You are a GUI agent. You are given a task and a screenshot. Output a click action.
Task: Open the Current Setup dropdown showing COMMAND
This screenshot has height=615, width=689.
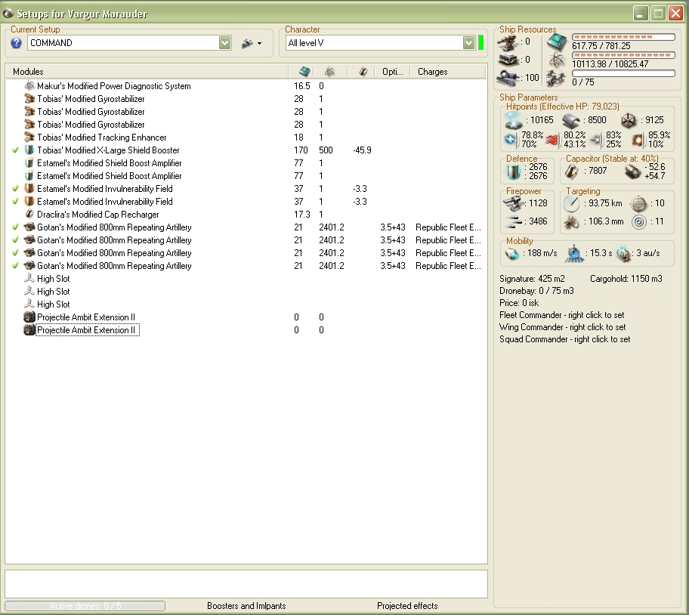point(225,43)
